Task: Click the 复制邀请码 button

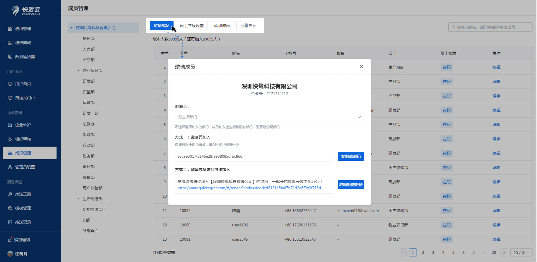Action: [351, 156]
